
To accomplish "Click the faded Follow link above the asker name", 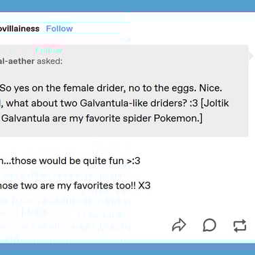I will 48,50.
